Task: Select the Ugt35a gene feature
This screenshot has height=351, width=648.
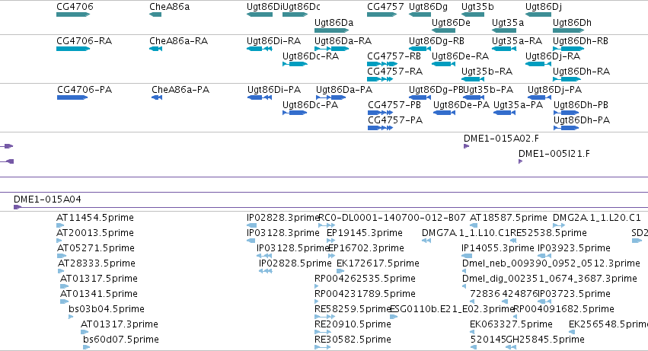Action: tap(504, 30)
